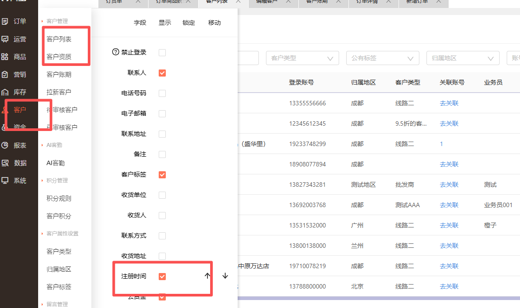Open the 营销 section in the sidebar
The width and height of the screenshot is (520, 308).
click(x=14, y=74)
